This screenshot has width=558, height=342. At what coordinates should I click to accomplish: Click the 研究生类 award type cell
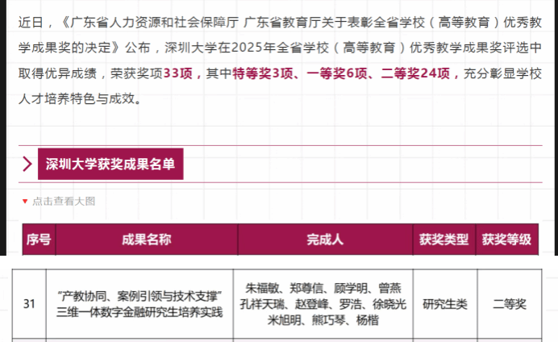coord(445,304)
